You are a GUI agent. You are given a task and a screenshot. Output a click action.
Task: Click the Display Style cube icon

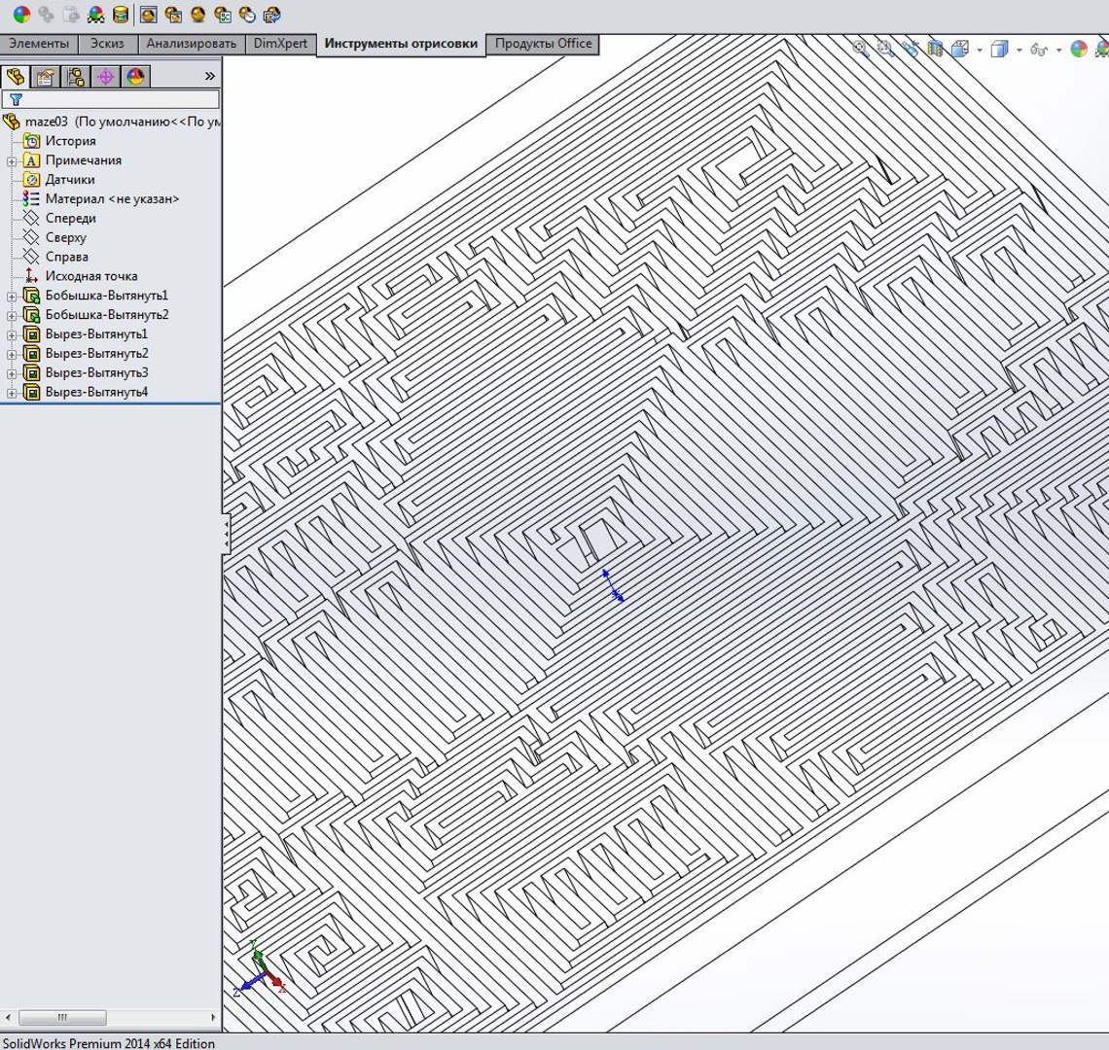click(x=999, y=48)
